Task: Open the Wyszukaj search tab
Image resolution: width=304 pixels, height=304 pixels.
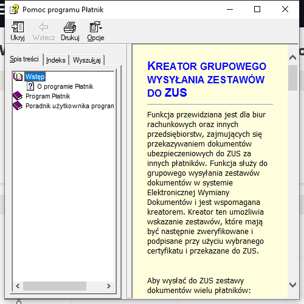Action: click(87, 60)
